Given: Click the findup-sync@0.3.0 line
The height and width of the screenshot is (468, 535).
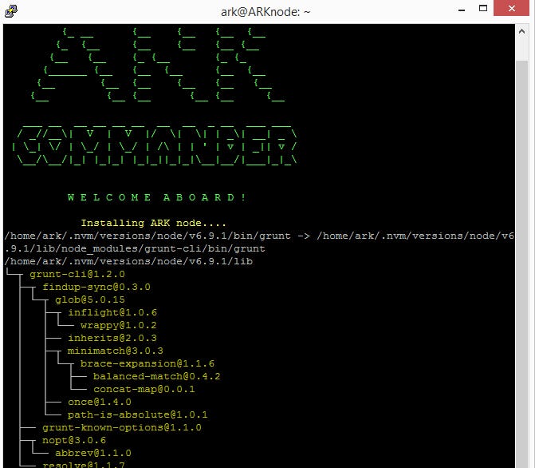Looking at the screenshot, I should tap(96, 287).
